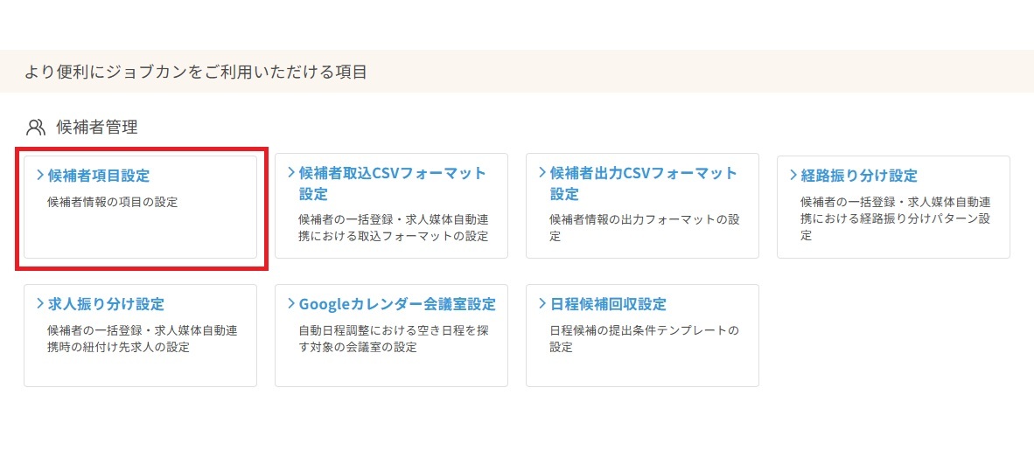Click the chevron next to 求人振り分け設定
1034x457 pixels.
click(x=40, y=304)
